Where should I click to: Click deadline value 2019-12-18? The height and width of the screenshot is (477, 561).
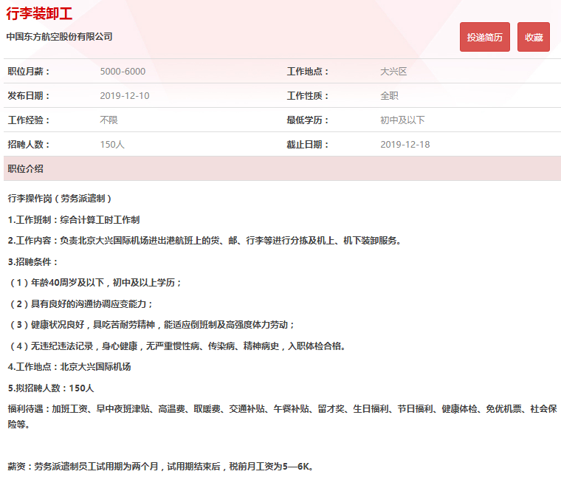[405, 144]
